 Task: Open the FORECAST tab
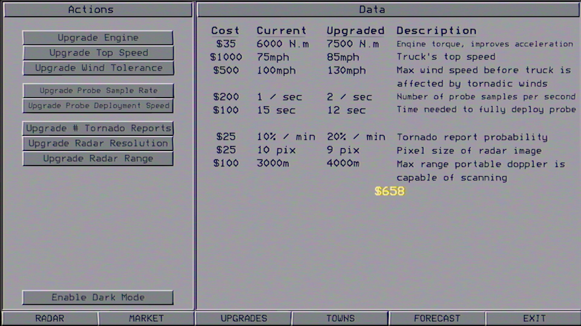click(x=437, y=318)
